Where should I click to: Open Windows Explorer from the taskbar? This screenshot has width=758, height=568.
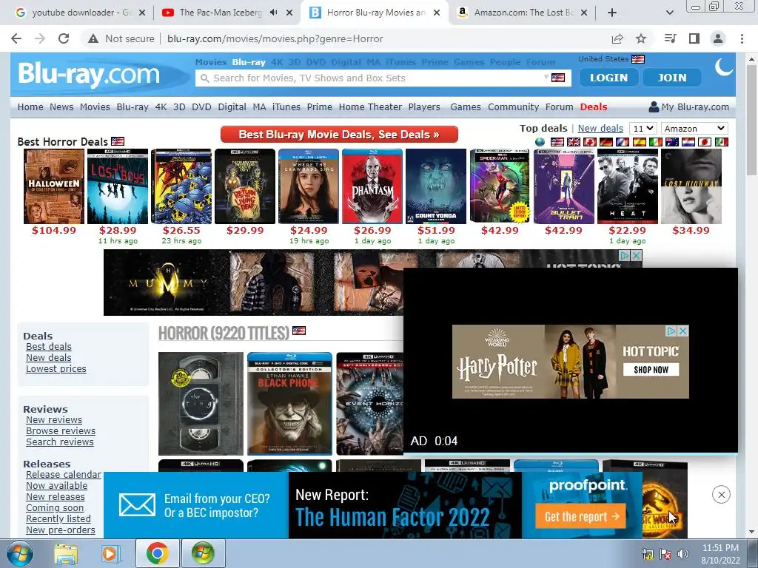tap(66, 553)
